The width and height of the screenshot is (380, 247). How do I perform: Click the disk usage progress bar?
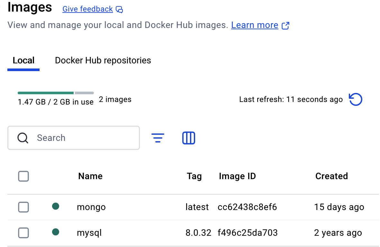pos(56,93)
